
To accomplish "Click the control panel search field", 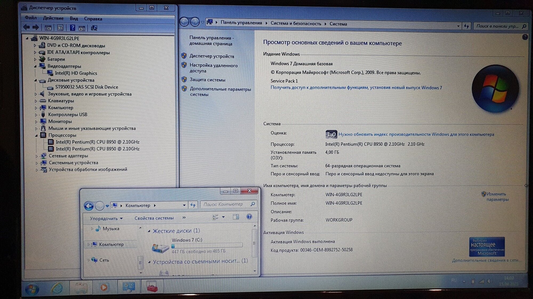I will pos(497,26).
